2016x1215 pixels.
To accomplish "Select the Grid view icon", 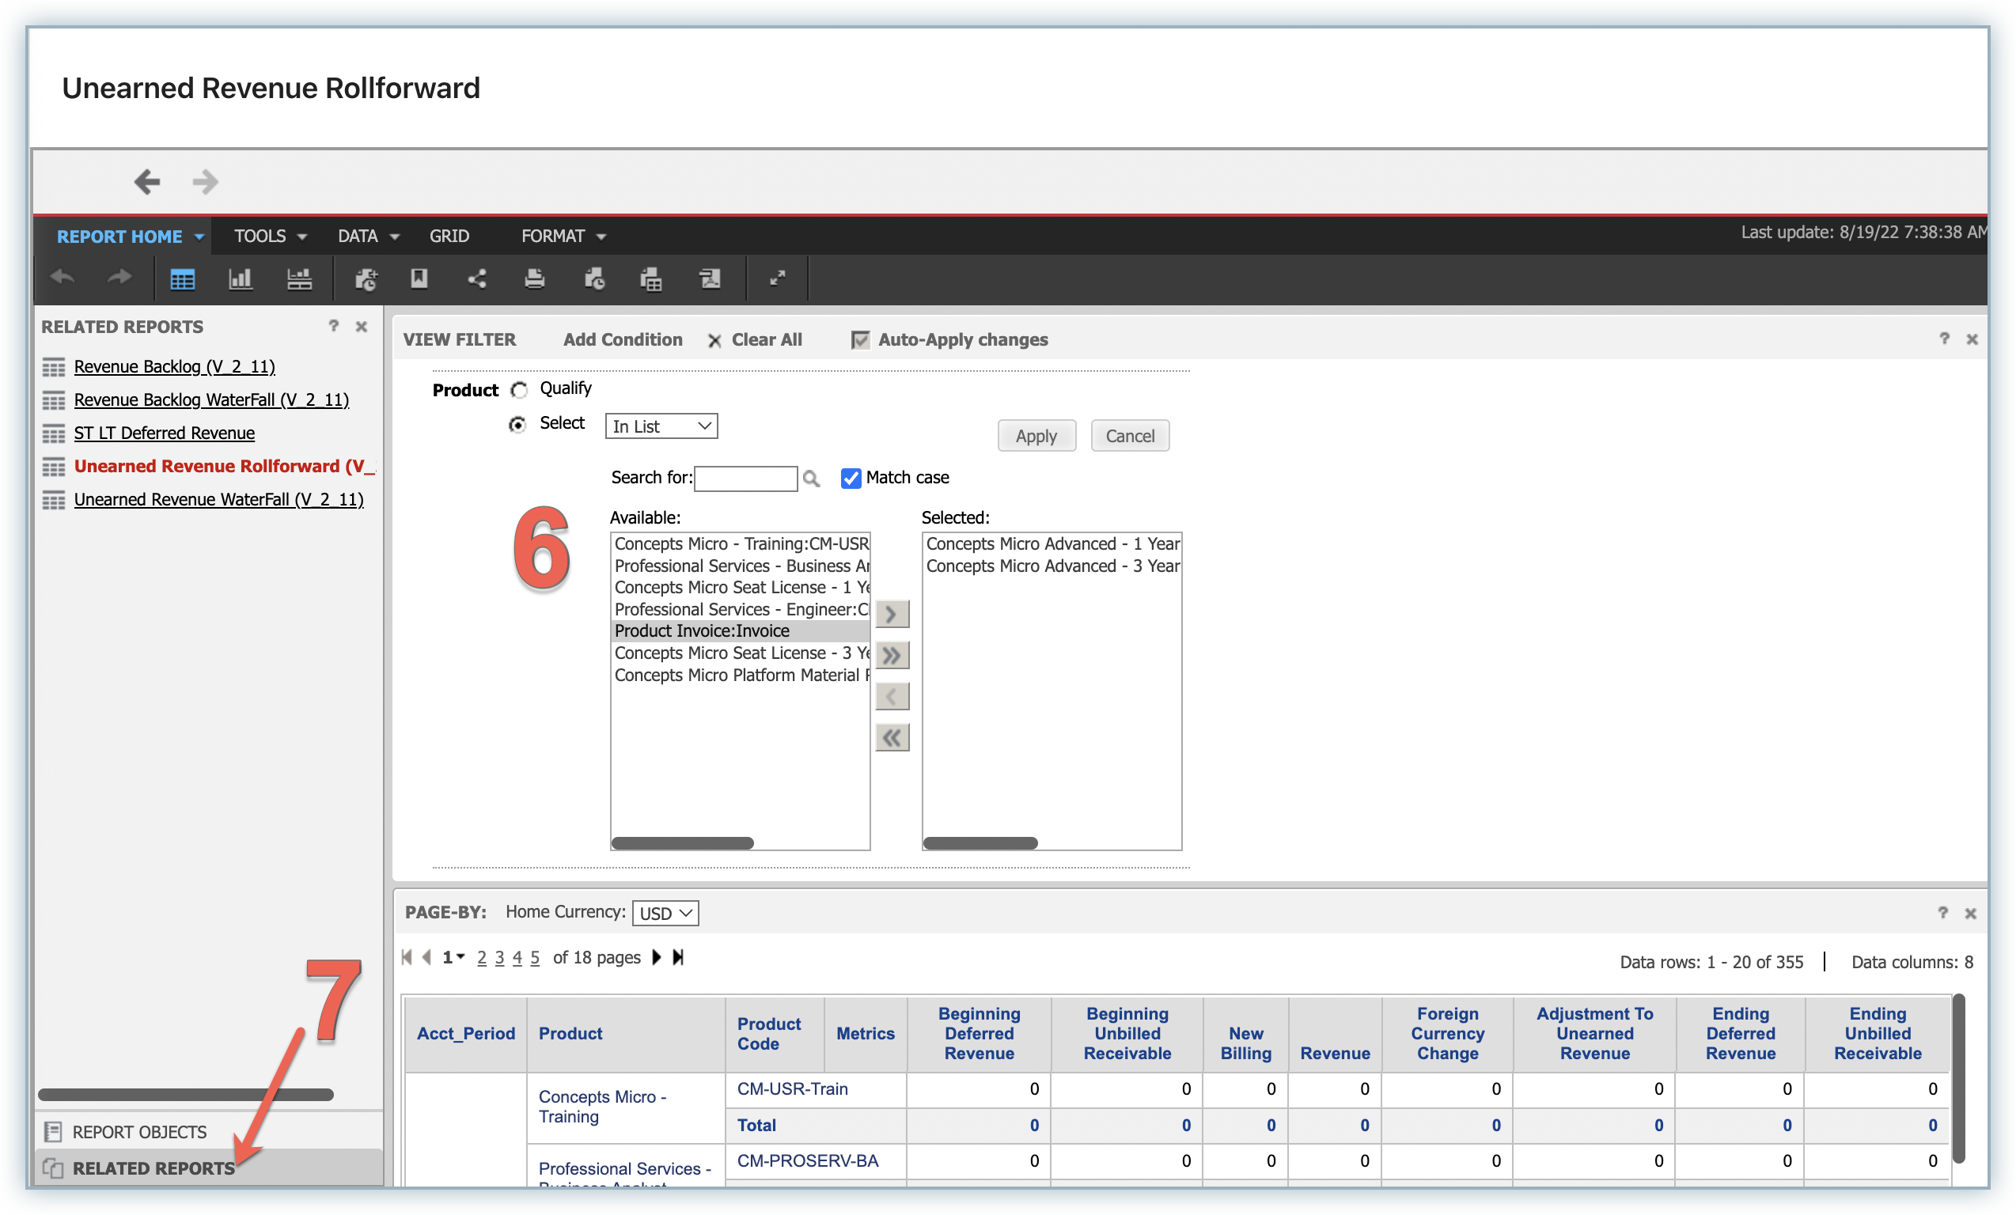I will pos(182,279).
